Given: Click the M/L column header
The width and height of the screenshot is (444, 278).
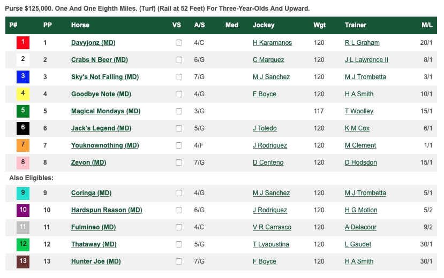Looking at the screenshot, I should click(427, 25).
